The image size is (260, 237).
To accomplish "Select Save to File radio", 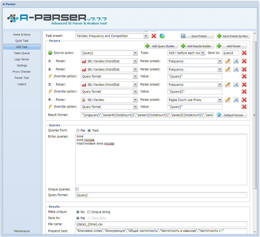I will (78, 218).
